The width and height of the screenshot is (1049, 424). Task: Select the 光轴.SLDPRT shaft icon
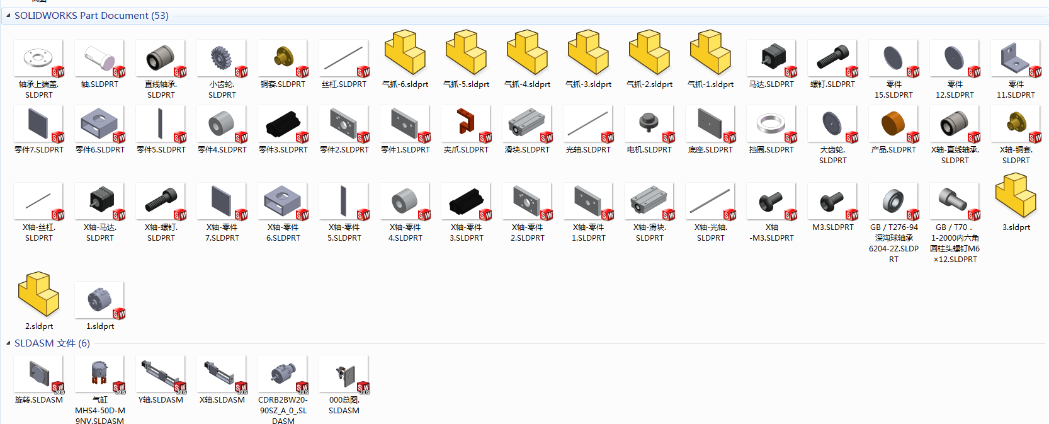pos(589,124)
